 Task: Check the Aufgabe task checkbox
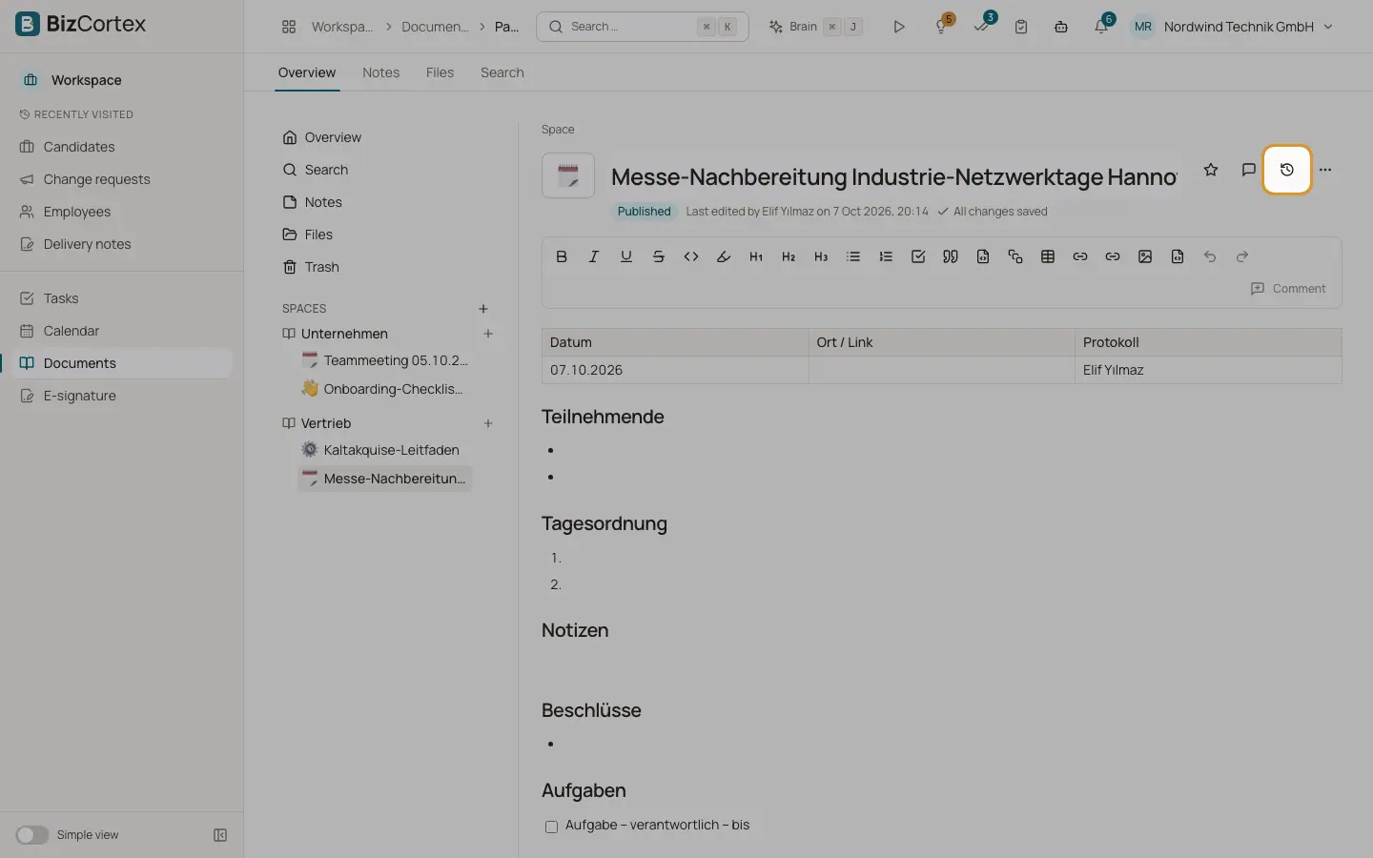click(551, 827)
